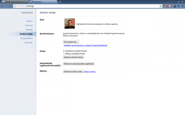Screen dimensions: 185x115
Task: Focus the chrome://settings address bar
Action: click(x=87, y=6)
